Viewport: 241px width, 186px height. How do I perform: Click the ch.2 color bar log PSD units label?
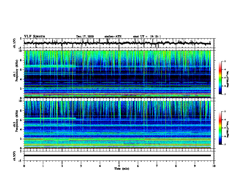click(x=228, y=129)
